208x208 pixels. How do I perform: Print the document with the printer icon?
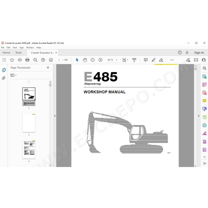pos(27,60)
